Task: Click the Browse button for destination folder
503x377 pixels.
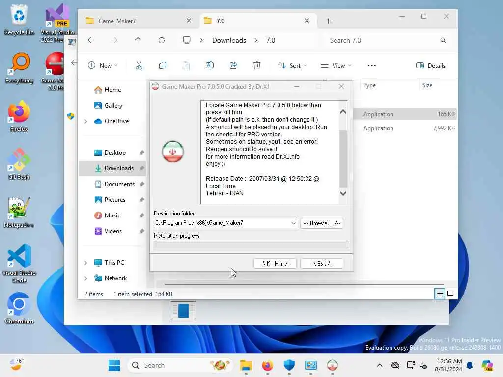Action: (321, 223)
